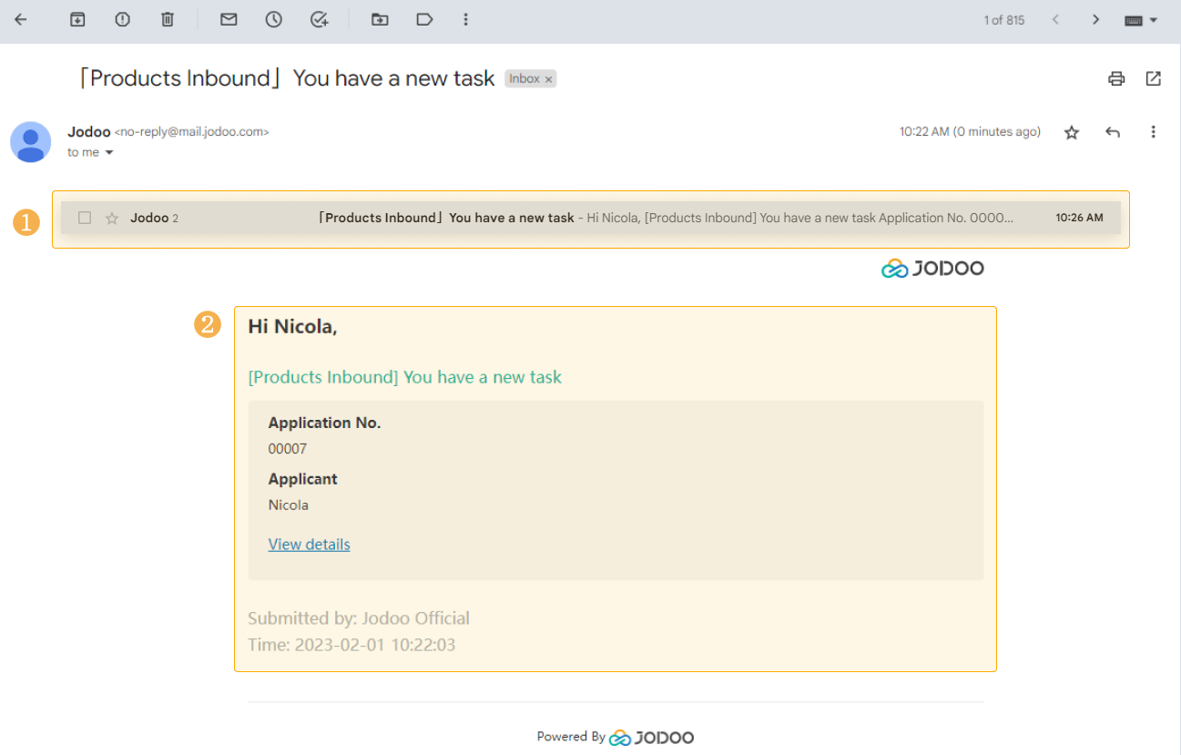Archive this email
The width and height of the screenshot is (1181, 755).
77,19
